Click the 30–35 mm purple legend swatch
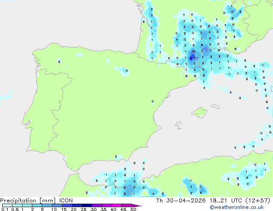273x211 pixels. (x=96, y=205)
